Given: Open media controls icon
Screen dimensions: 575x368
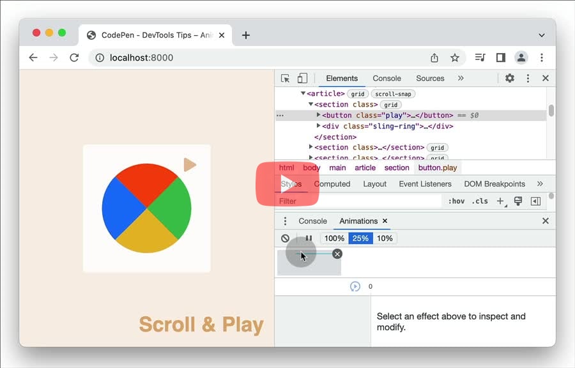Looking at the screenshot, I should (480, 57).
